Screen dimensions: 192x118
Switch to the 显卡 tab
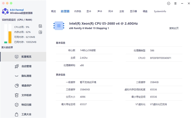(x=89, y=11)
